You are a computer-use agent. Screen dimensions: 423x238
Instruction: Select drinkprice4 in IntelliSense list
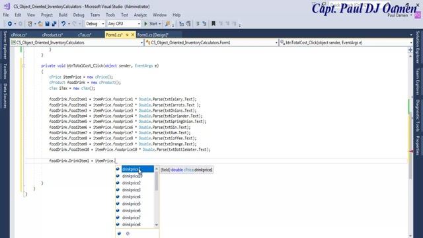(135, 197)
